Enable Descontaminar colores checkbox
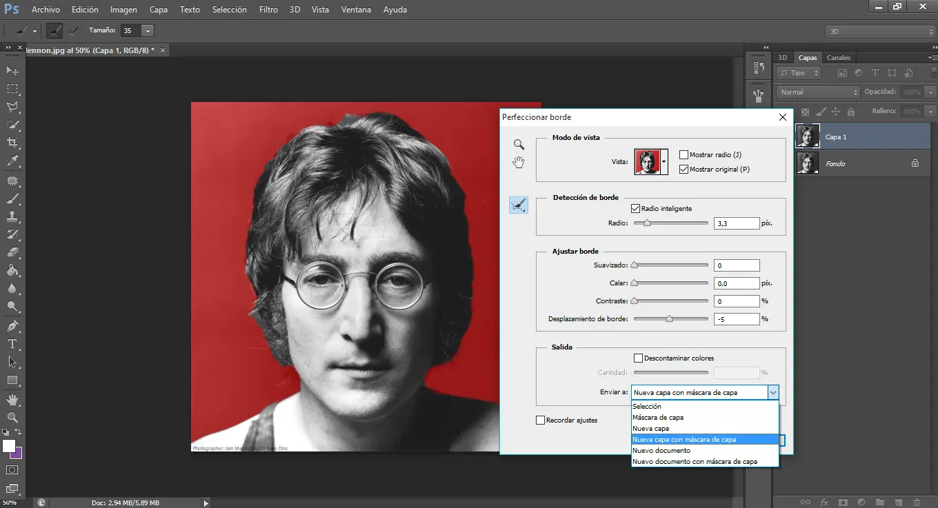 point(638,358)
